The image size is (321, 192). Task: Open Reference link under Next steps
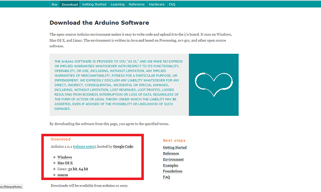tap(171, 154)
